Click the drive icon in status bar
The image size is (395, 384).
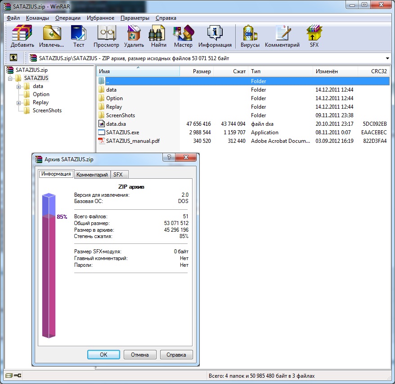[9, 375]
